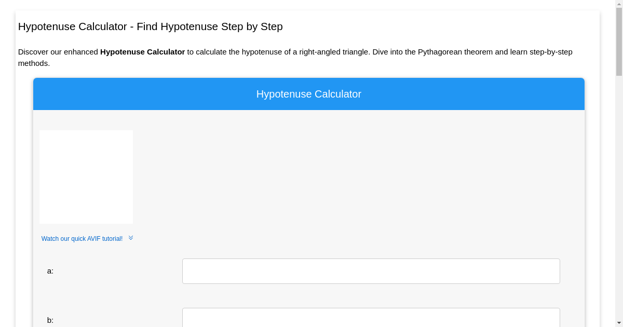Image resolution: width=623 pixels, height=327 pixels.
Task: Select the 'b:' label next to its field
Action: pos(50,320)
